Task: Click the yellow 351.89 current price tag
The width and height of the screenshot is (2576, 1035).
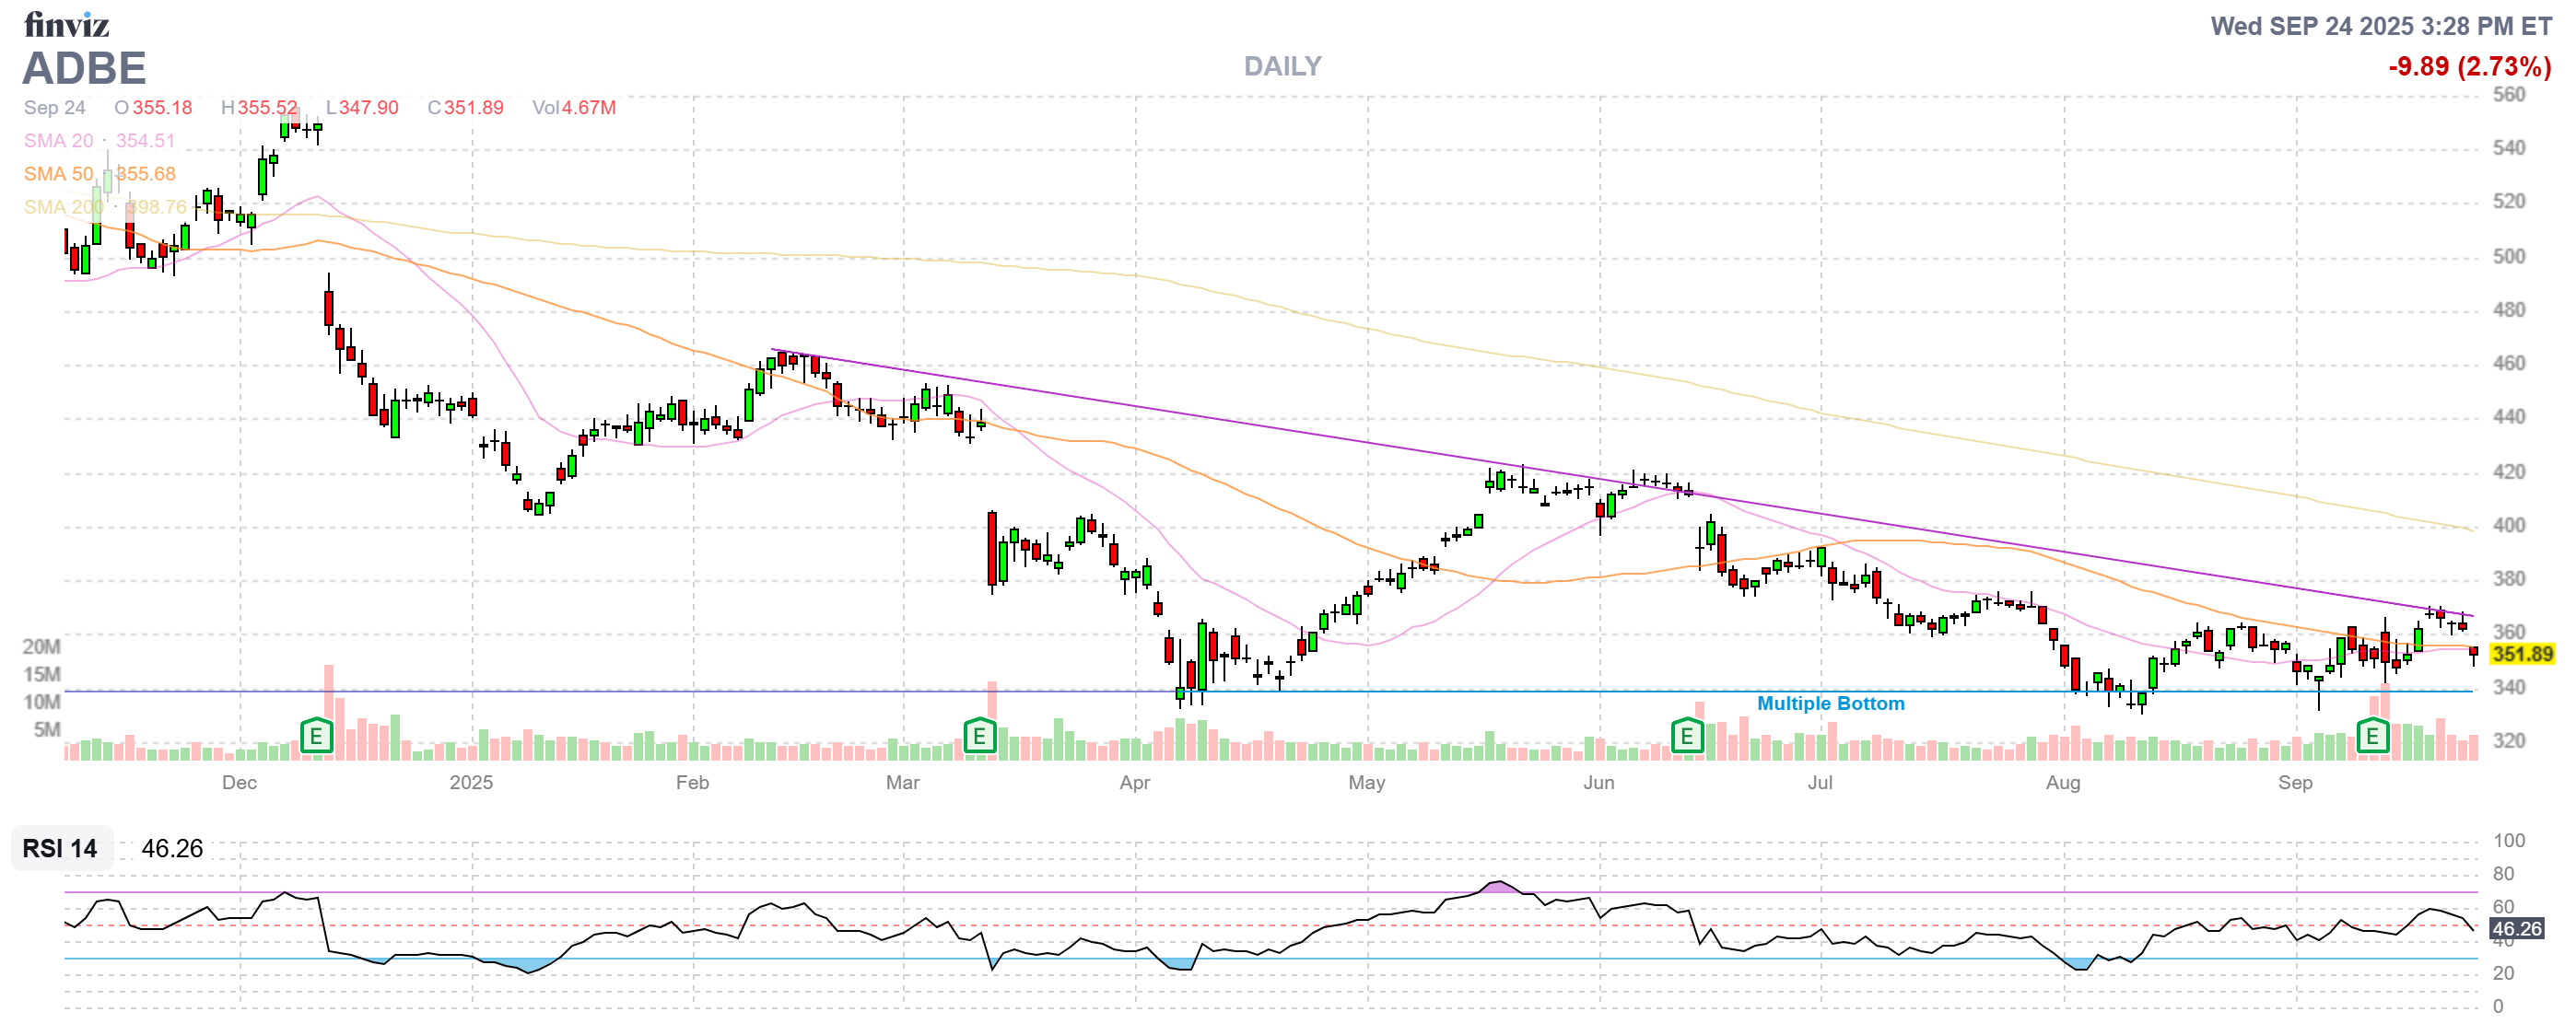Action: point(2522,655)
